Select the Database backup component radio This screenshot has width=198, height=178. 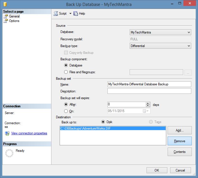pos(66,65)
